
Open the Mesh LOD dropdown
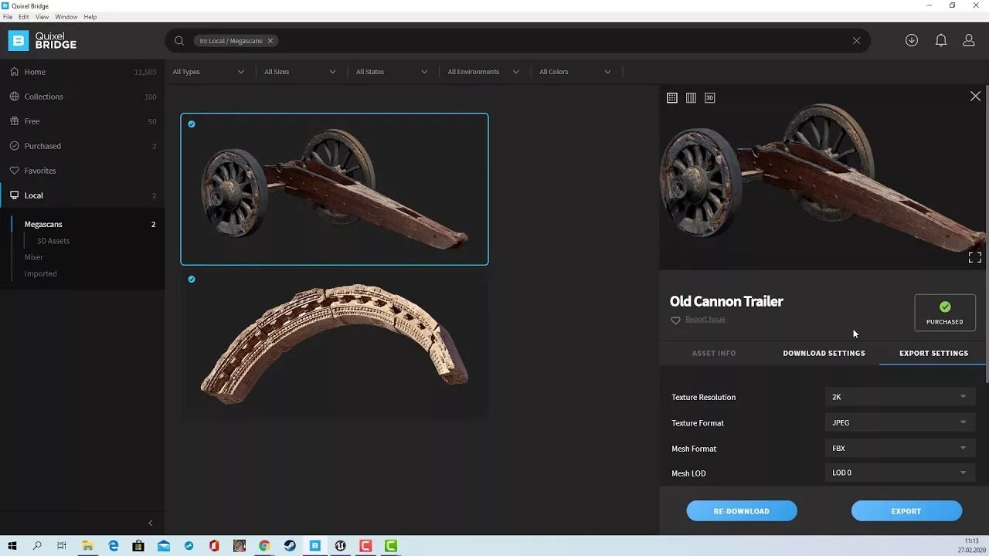[900, 473]
